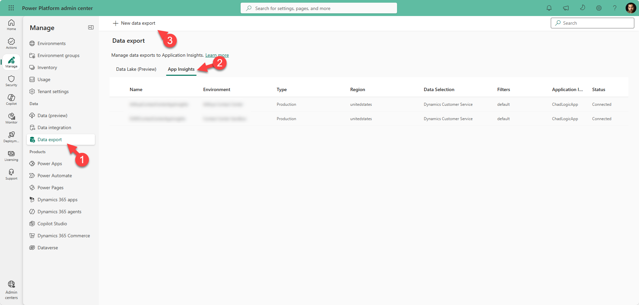Sort by Region column header
639x305 pixels.
(x=358, y=89)
